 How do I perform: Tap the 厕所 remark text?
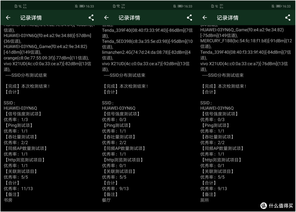pyautogui.click(x=205, y=200)
